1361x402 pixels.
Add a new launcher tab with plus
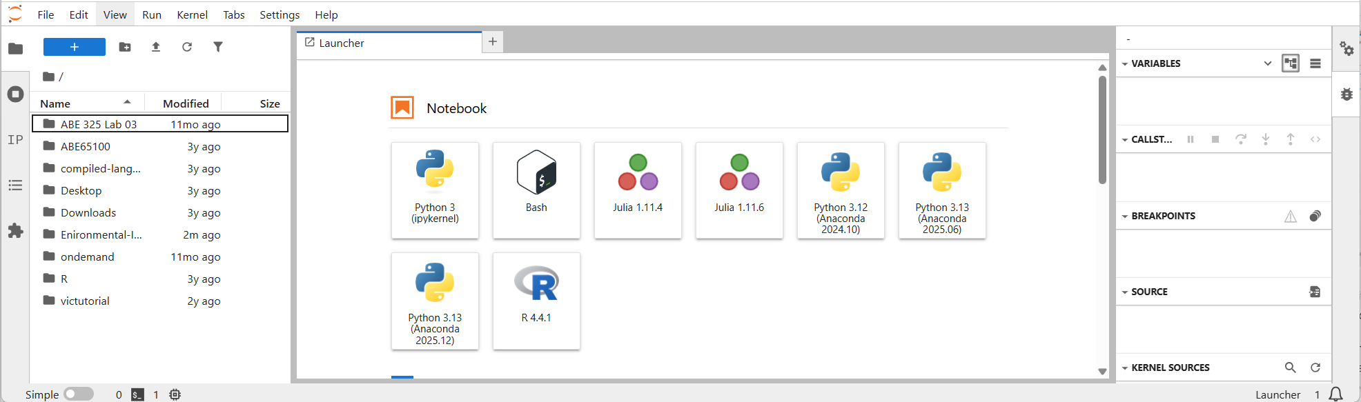click(493, 42)
